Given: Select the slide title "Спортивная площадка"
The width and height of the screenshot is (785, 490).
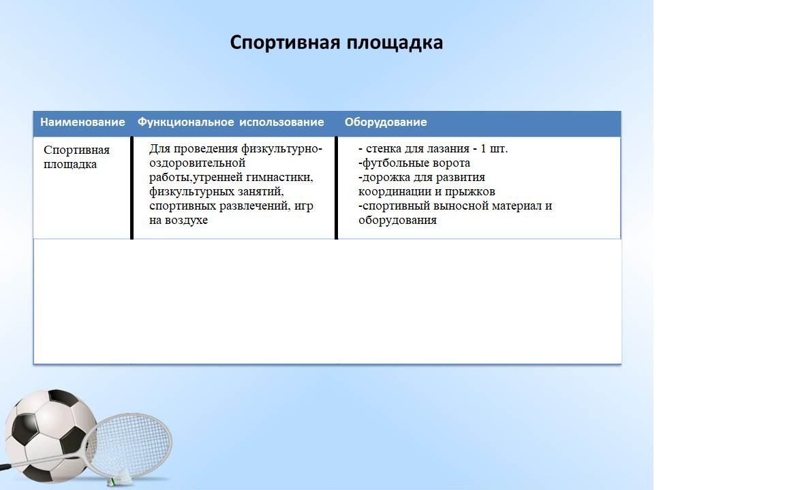Looking at the screenshot, I should point(336,43).
